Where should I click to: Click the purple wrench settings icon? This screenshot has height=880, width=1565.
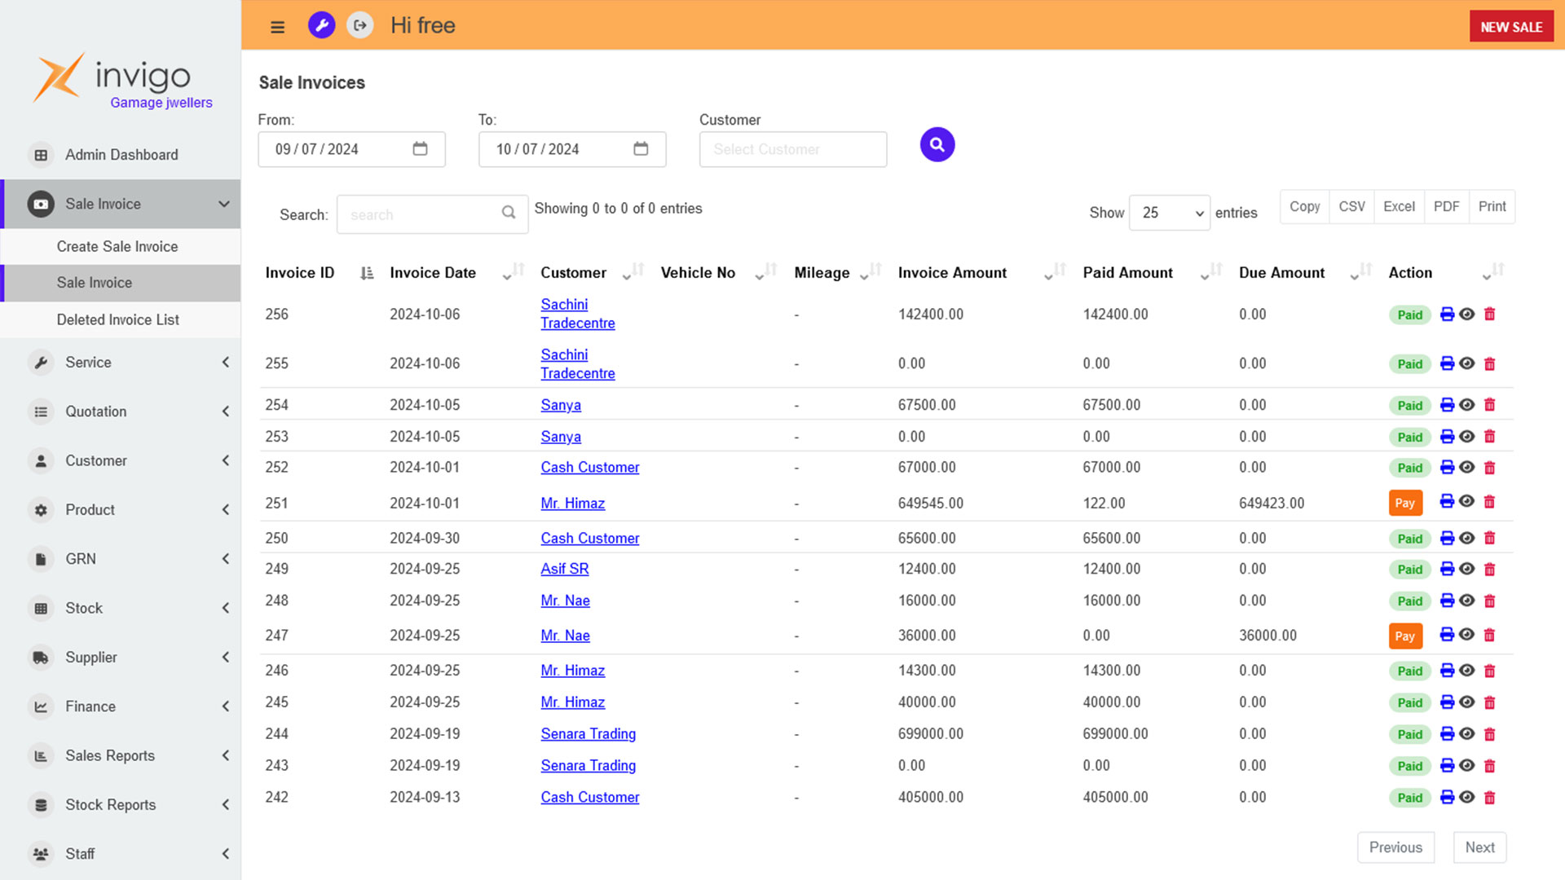[x=321, y=25]
